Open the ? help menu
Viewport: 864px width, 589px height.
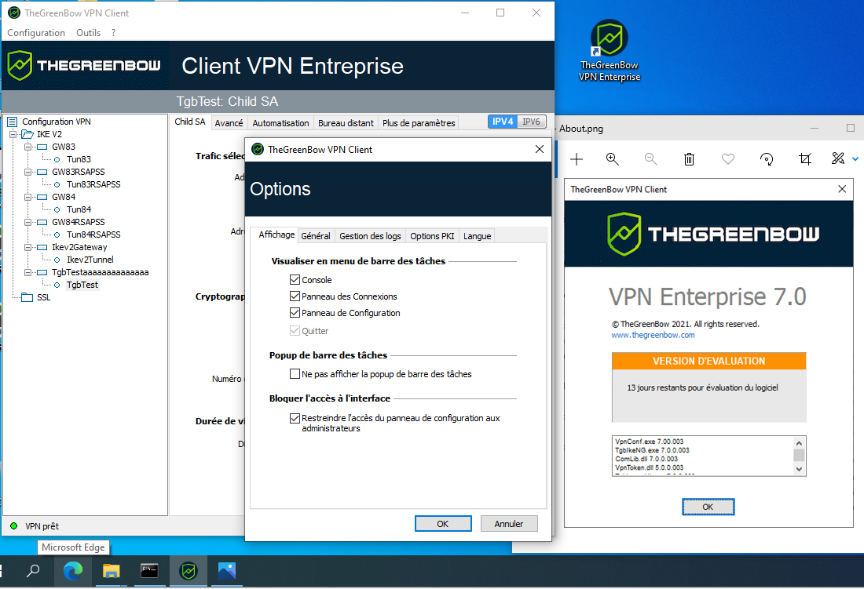114,32
